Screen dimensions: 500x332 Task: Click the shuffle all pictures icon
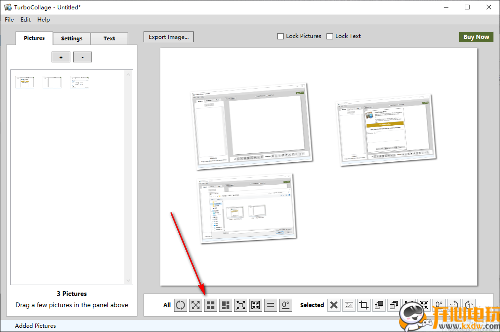(181, 305)
